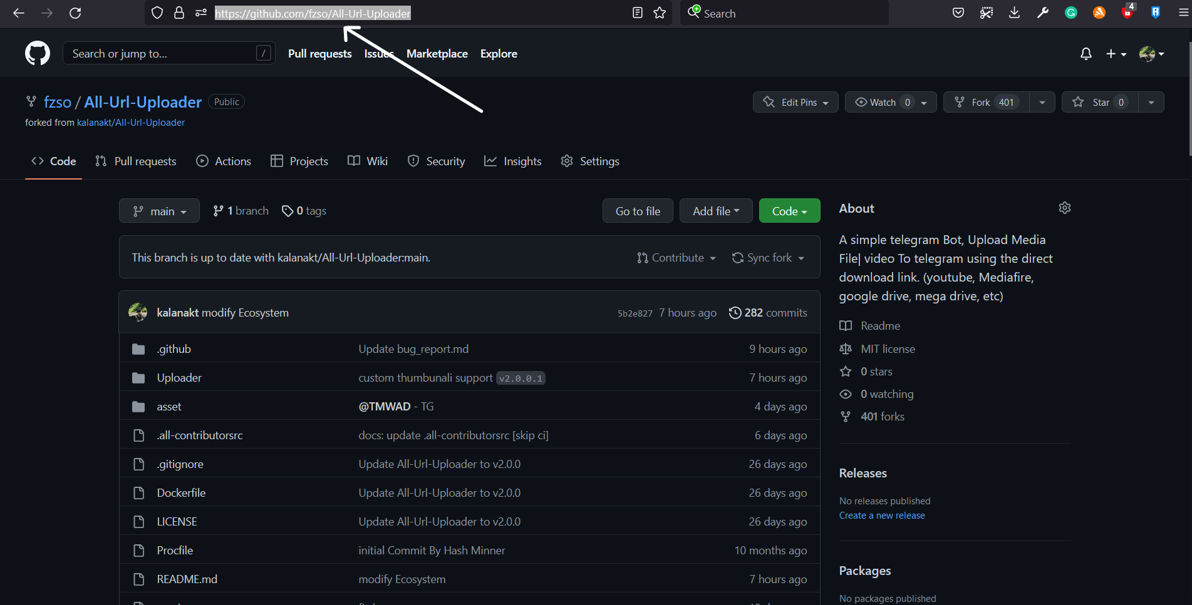Open the repository Pull requests tab
This screenshot has height=605, width=1192.
(135, 161)
